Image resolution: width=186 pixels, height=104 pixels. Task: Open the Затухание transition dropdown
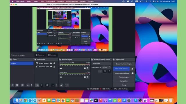(x=101, y=64)
